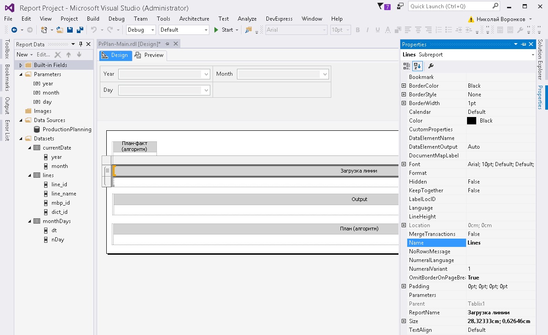Screen dimensions: 548x335
Task: Open the Toolbox side panel
Action: tap(7, 49)
